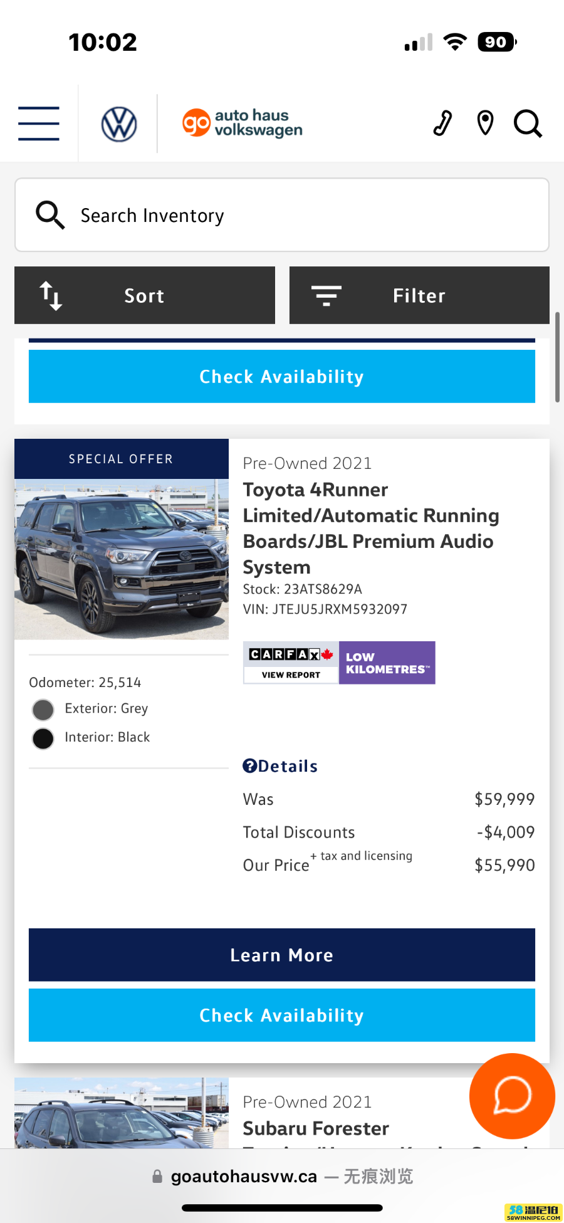View the CARFAX report badge
564x1223 pixels.
coord(291,663)
